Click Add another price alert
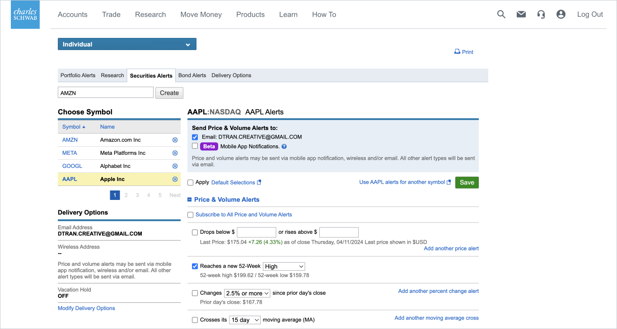Screen dimensions: 617x329 [x=451, y=248]
